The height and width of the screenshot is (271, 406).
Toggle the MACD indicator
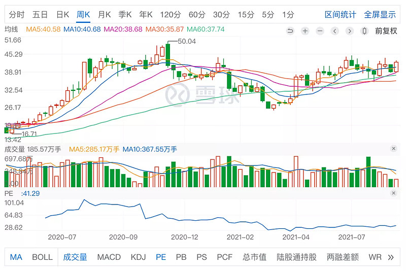click(109, 257)
